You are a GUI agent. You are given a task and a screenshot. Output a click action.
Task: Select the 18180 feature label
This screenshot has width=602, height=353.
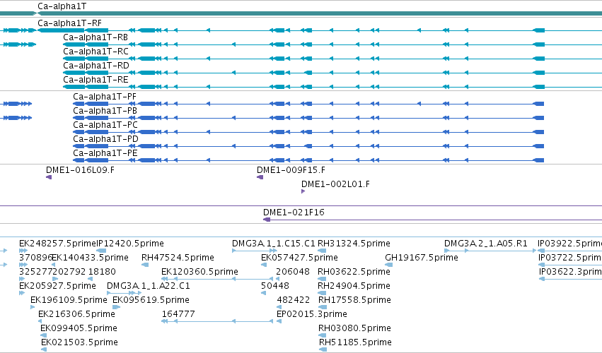coord(102,272)
